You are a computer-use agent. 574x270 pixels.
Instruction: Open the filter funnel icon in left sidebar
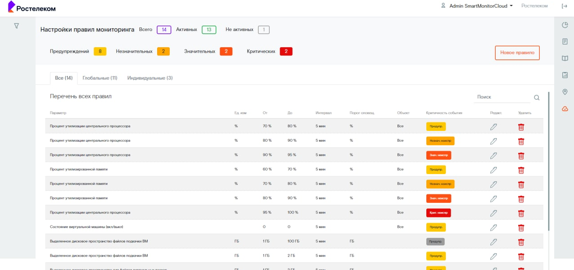17,26
